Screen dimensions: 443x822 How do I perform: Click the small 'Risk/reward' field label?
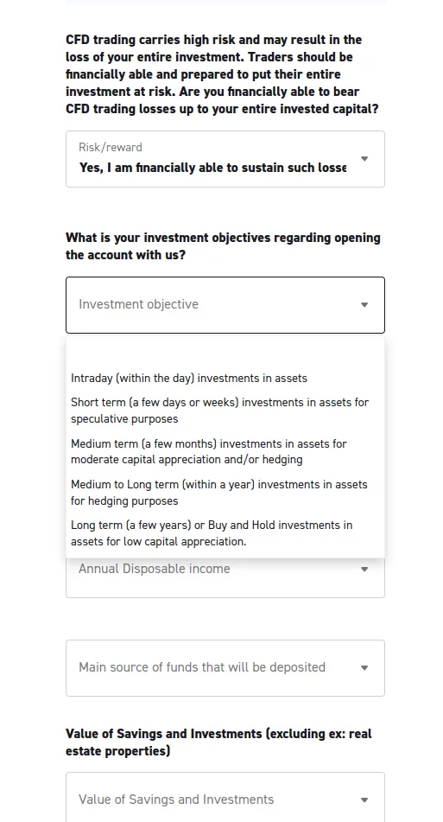(110, 147)
